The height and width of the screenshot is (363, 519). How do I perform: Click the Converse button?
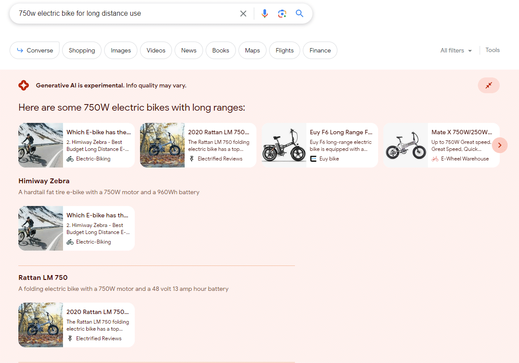(x=35, y=50)
